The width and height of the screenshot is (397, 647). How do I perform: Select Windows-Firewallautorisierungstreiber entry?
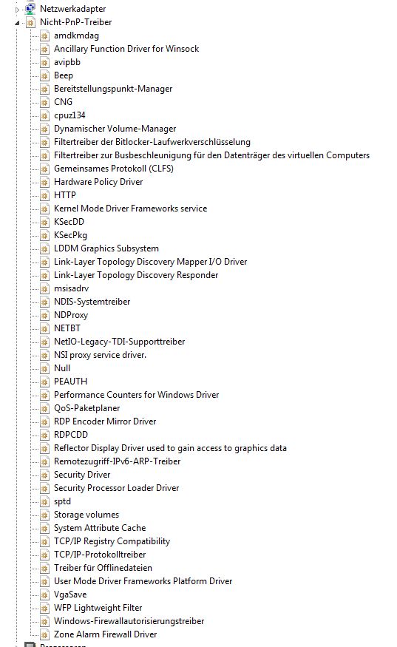129,621
